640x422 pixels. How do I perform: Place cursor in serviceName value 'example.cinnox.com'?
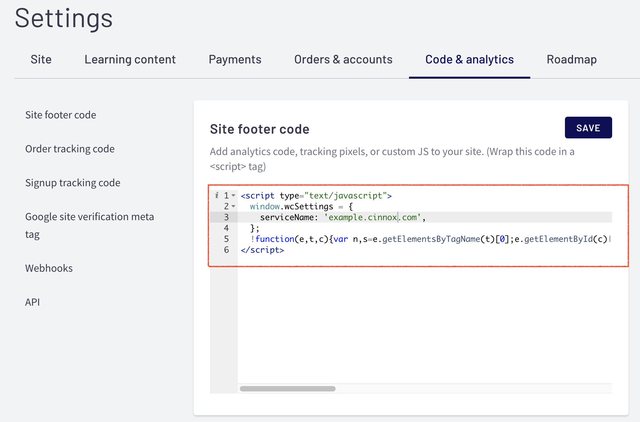[x=373, y=217]
